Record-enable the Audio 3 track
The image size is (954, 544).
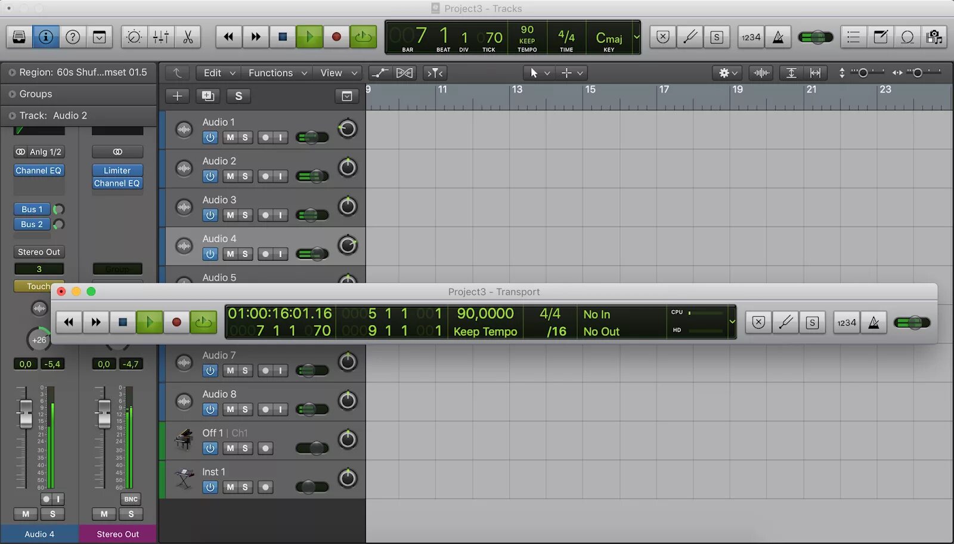[x=265, y=215]
